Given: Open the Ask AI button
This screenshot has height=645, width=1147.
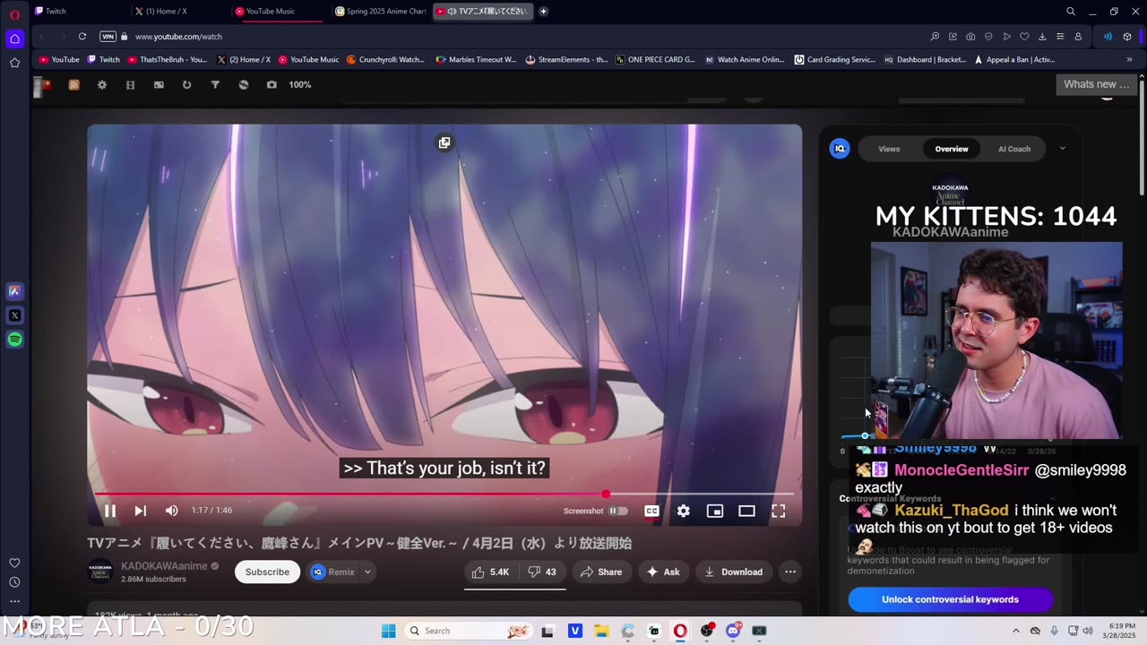Looking at the screenshot, I should (x=663, y=572).
